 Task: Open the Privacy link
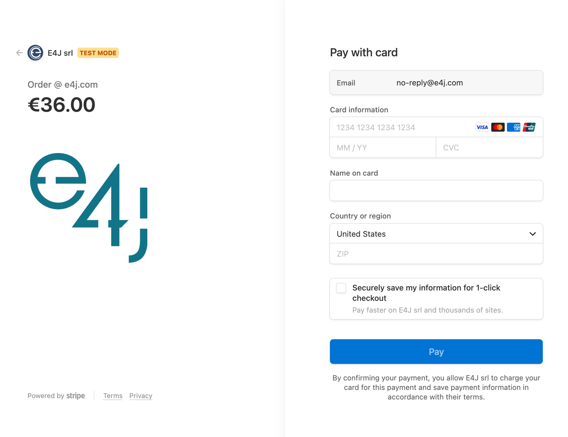coord(141,396)
